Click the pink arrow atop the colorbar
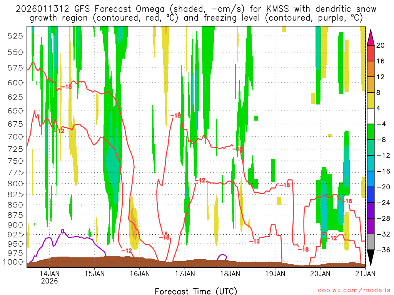 coord(371,38)
